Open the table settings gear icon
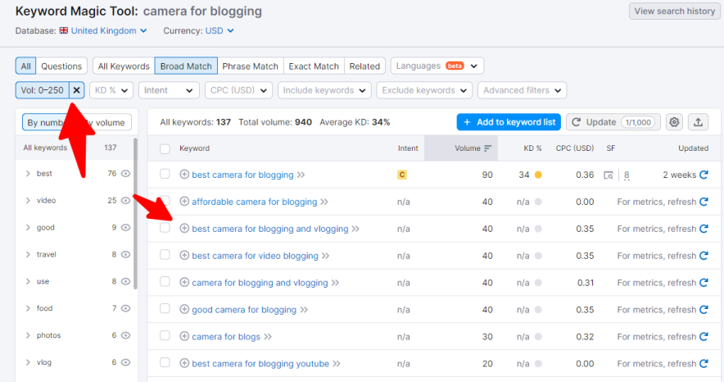This screenshot has height=382, width=724. (674, 122)
